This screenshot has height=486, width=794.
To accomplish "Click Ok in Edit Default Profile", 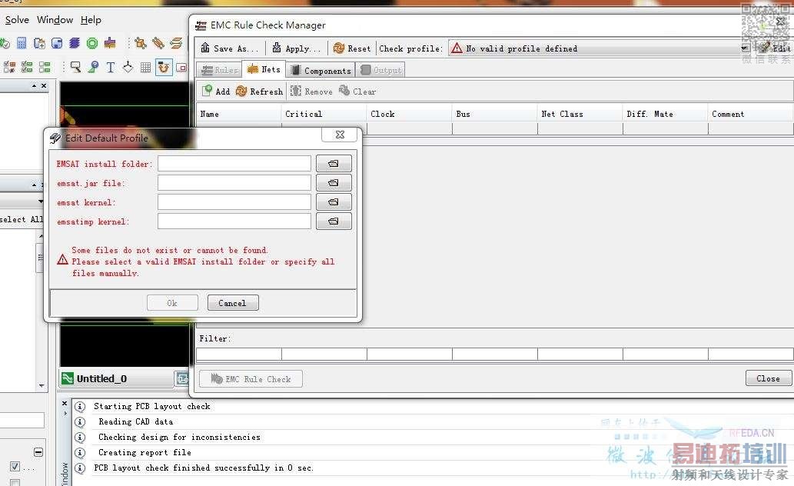I will point(172,303).
